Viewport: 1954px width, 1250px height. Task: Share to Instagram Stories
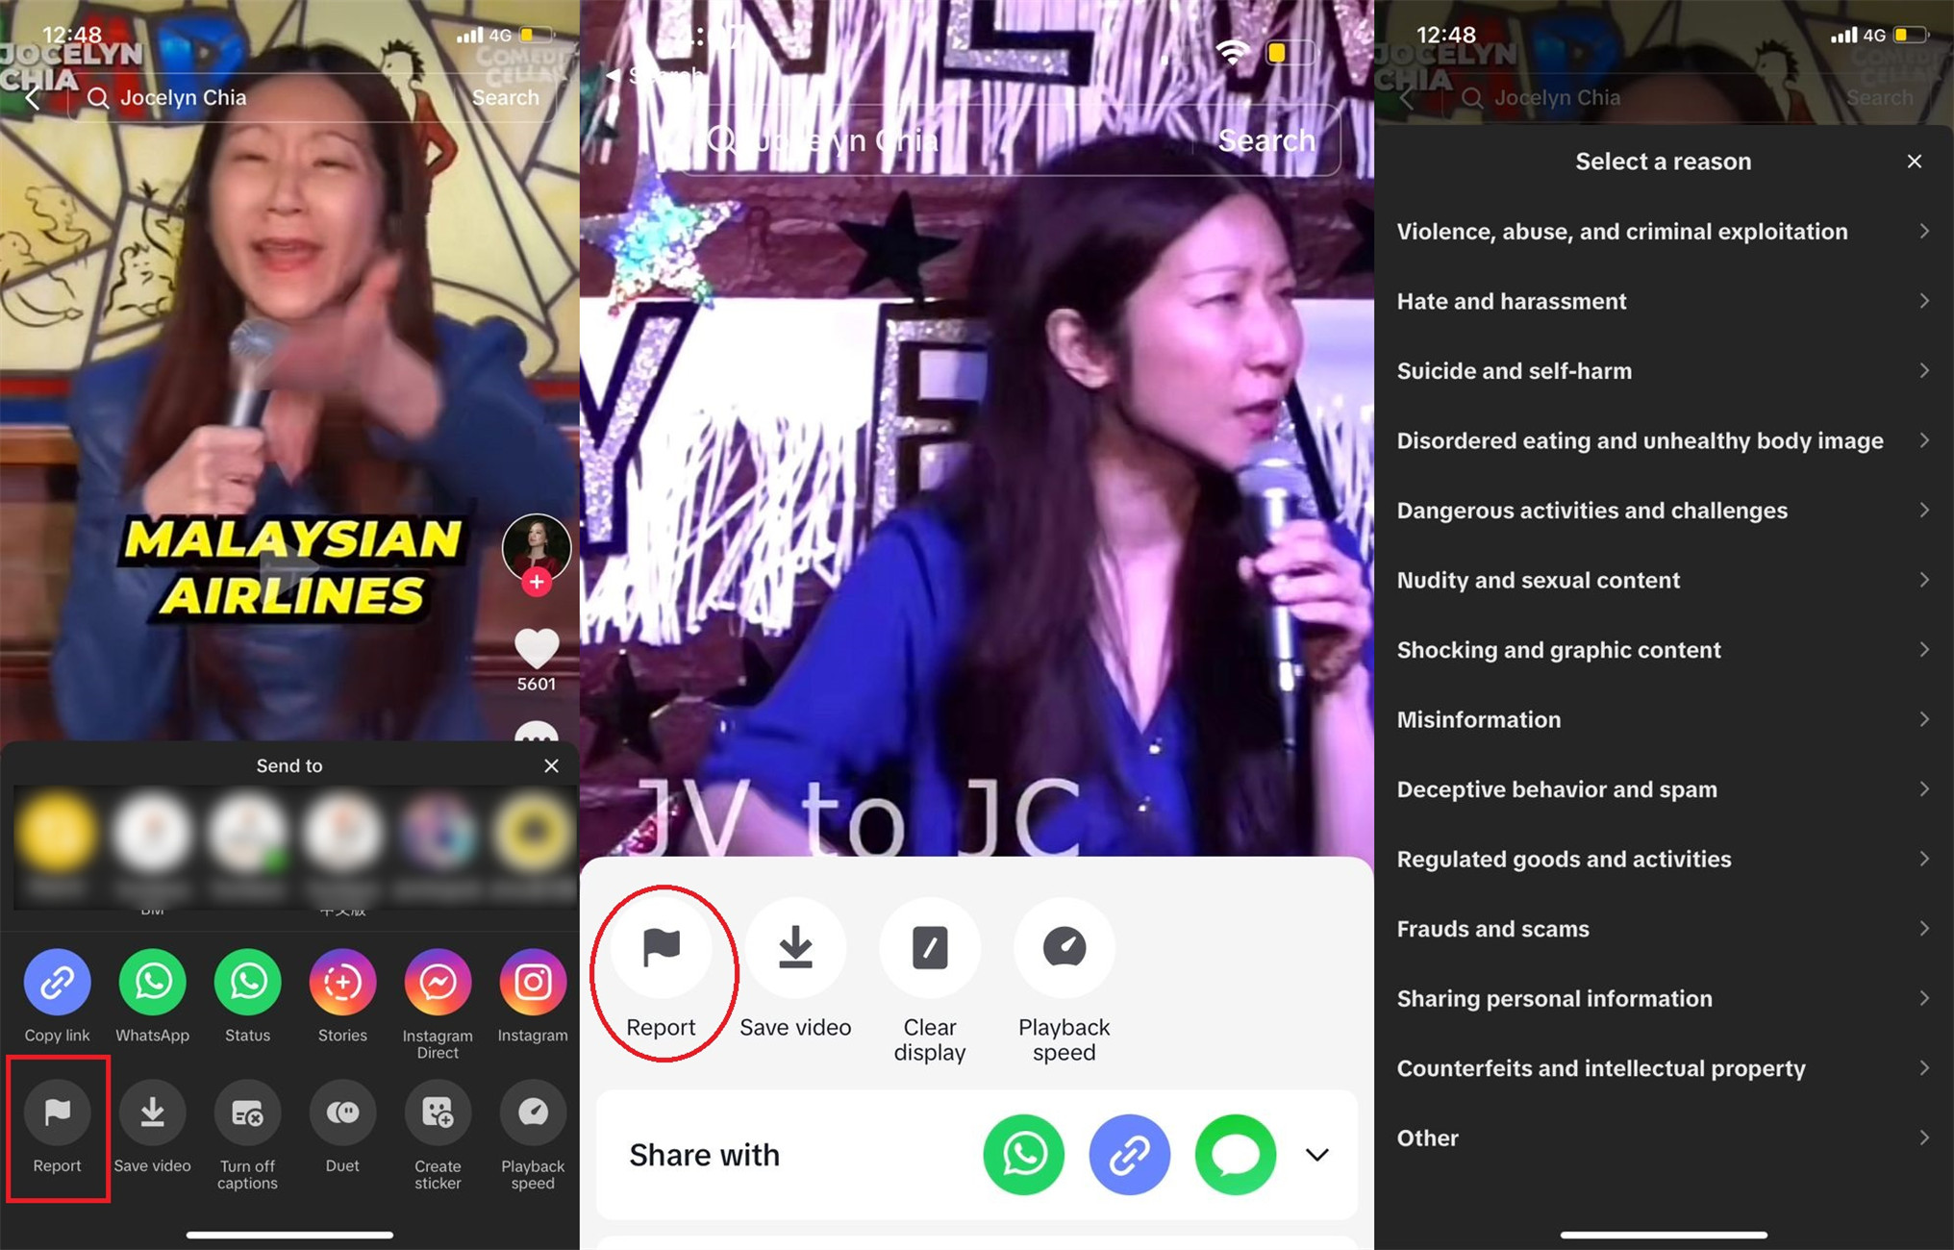pos(342,982)
